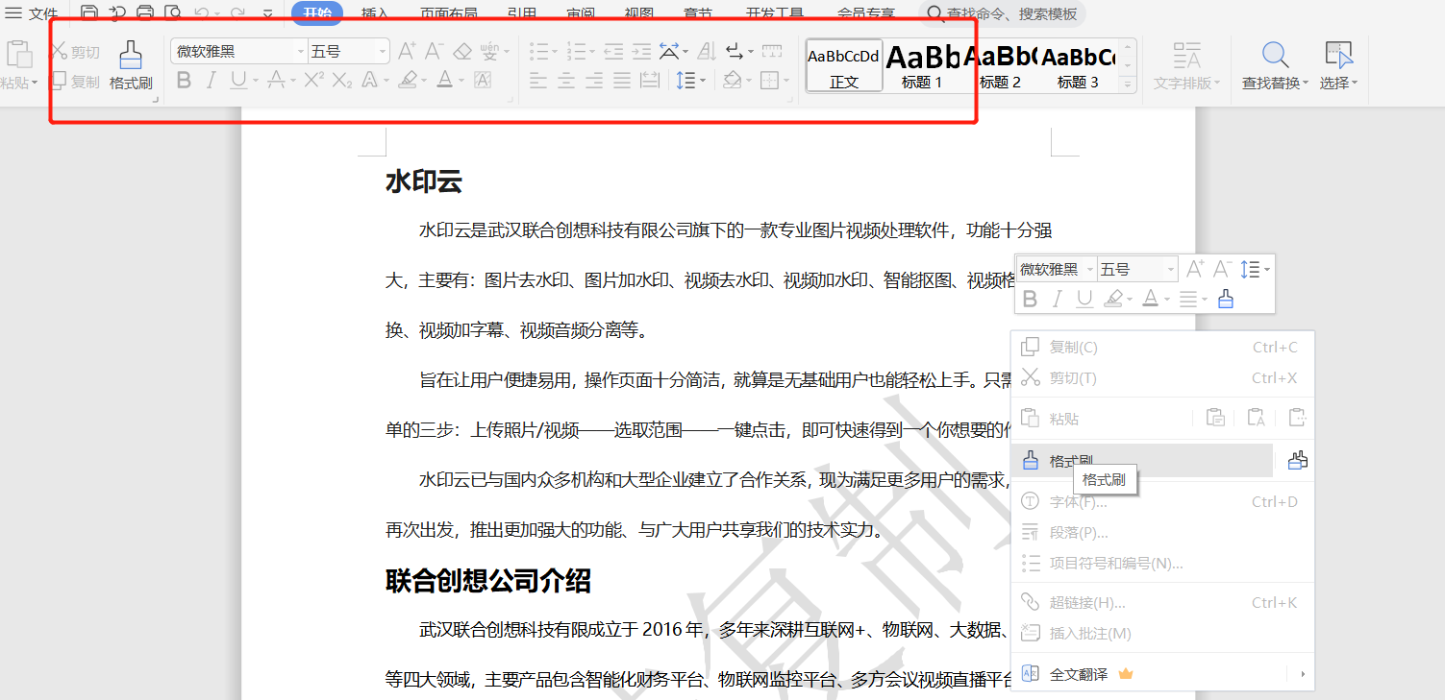Click the ruler-style icon beside show marks button
This screenshot has height=700, width=1445.
pos(771,51)
